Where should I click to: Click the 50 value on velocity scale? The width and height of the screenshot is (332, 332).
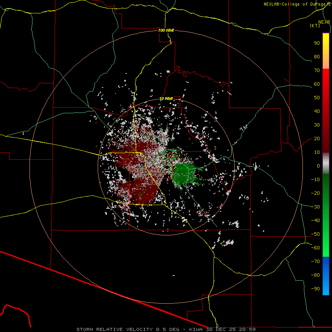point(317,98)
